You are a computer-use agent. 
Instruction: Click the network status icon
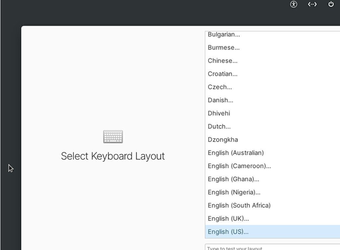click(312, 5)
